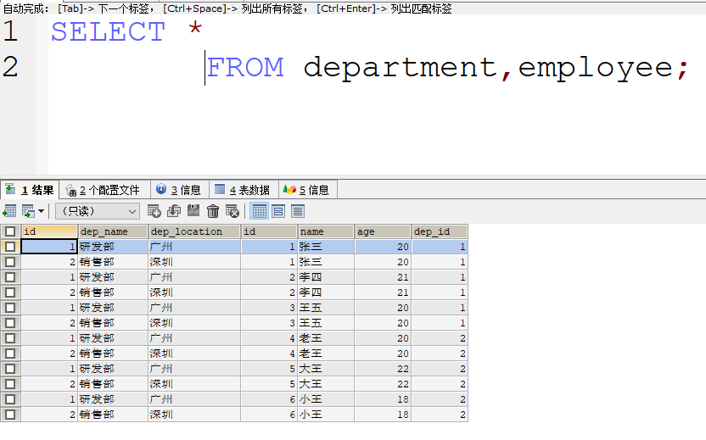Check the row 销售部 with 张三
The height and width of the screenshot is (440, 706).
[x=10, y=262]
